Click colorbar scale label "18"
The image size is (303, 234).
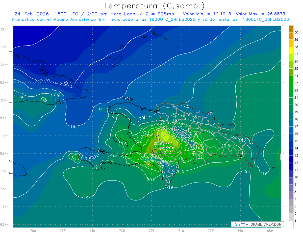coord(297,119)
